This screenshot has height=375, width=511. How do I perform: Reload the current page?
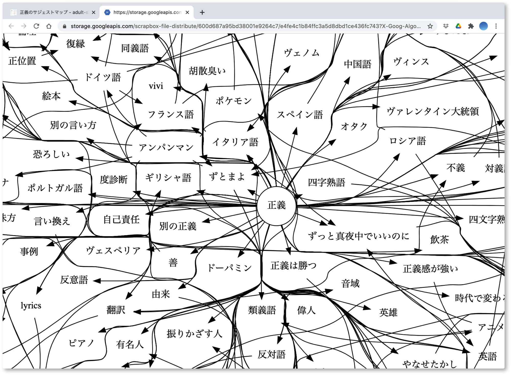[x=36, y=26]
